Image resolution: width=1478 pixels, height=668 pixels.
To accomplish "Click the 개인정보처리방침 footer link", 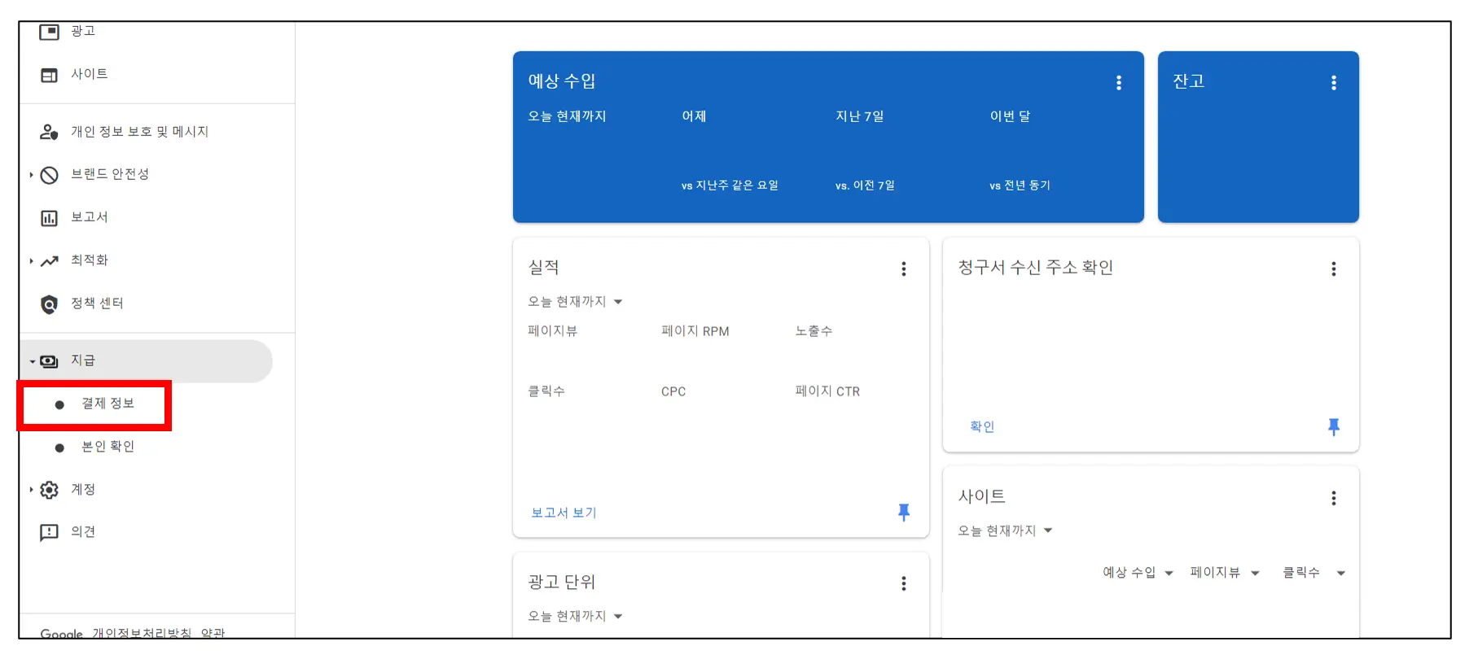I will click(142, 633).
